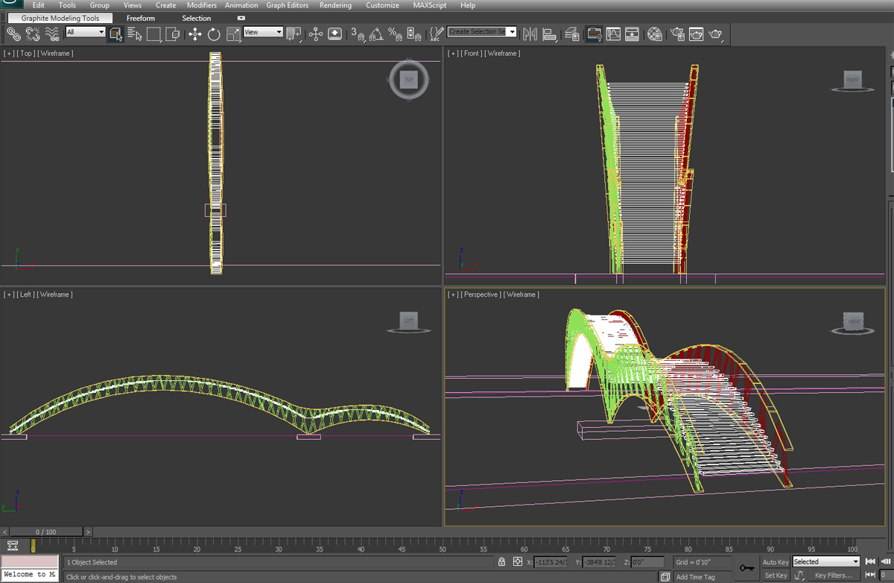This screenshot has width=894, height=583.
Task: Enable Auto Key animation mode
Action: tap(776, 562)
